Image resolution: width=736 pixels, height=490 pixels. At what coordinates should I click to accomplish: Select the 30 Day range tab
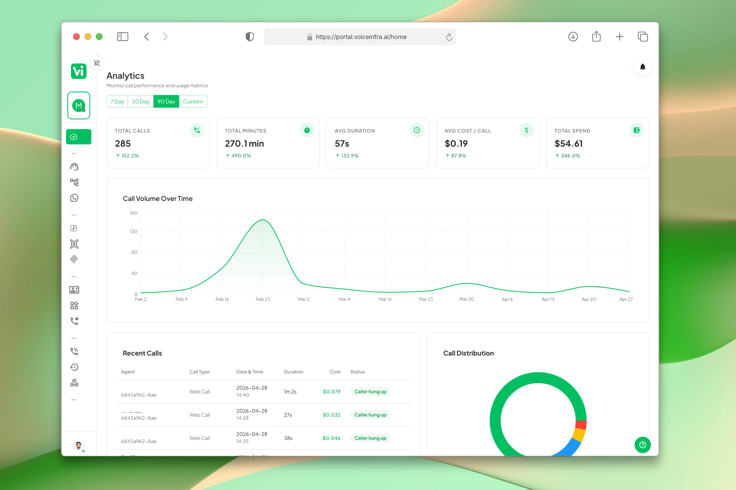click(x=141, y=101)
